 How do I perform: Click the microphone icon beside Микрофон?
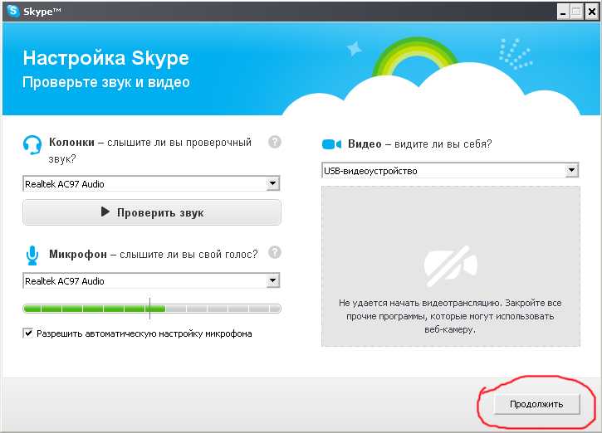(32, 255)
